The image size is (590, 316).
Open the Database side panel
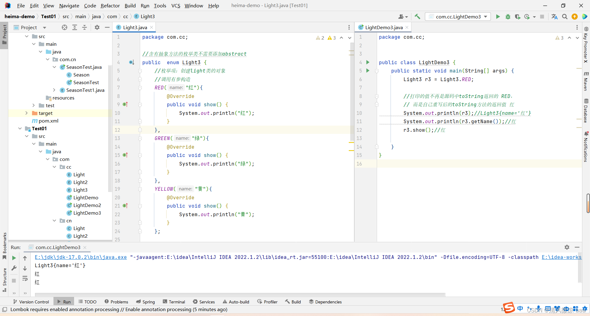click(586, 111)
